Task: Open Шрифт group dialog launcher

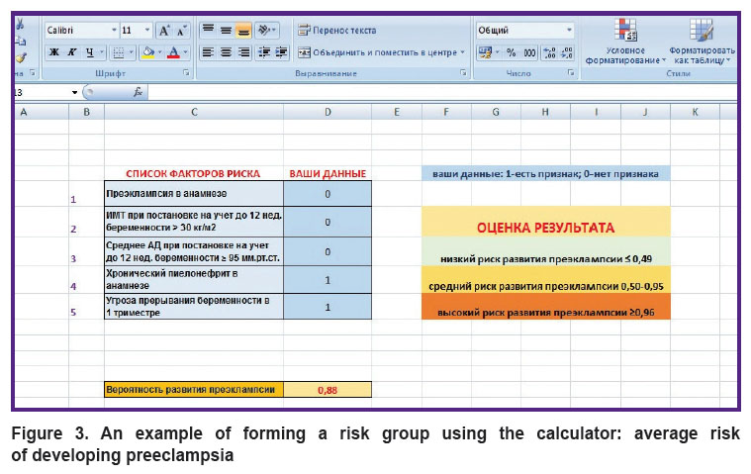Action: coord(186,73)
